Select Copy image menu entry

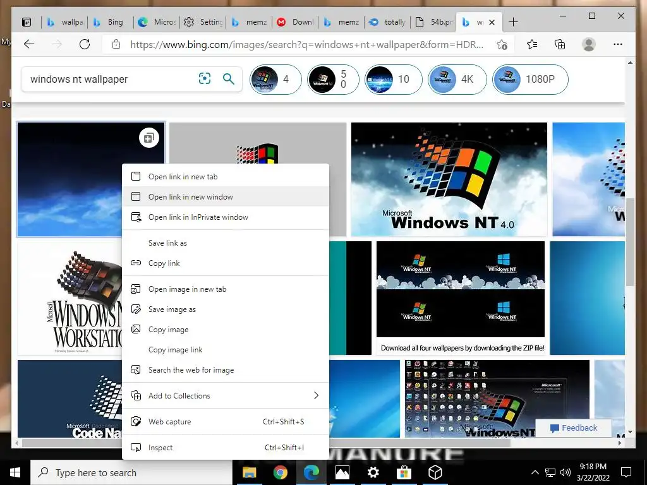click(x=226, y=330)
